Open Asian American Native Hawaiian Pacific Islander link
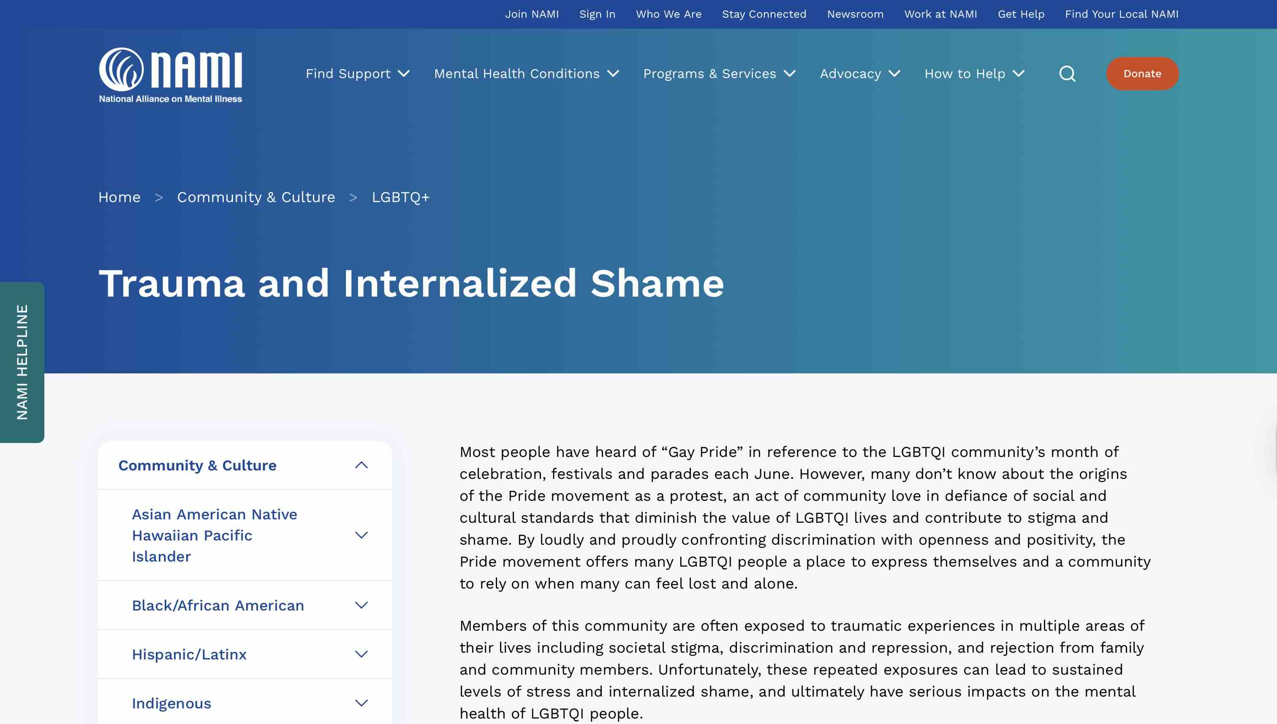Screen dimensions: 1277x724 tap(215, 535)
